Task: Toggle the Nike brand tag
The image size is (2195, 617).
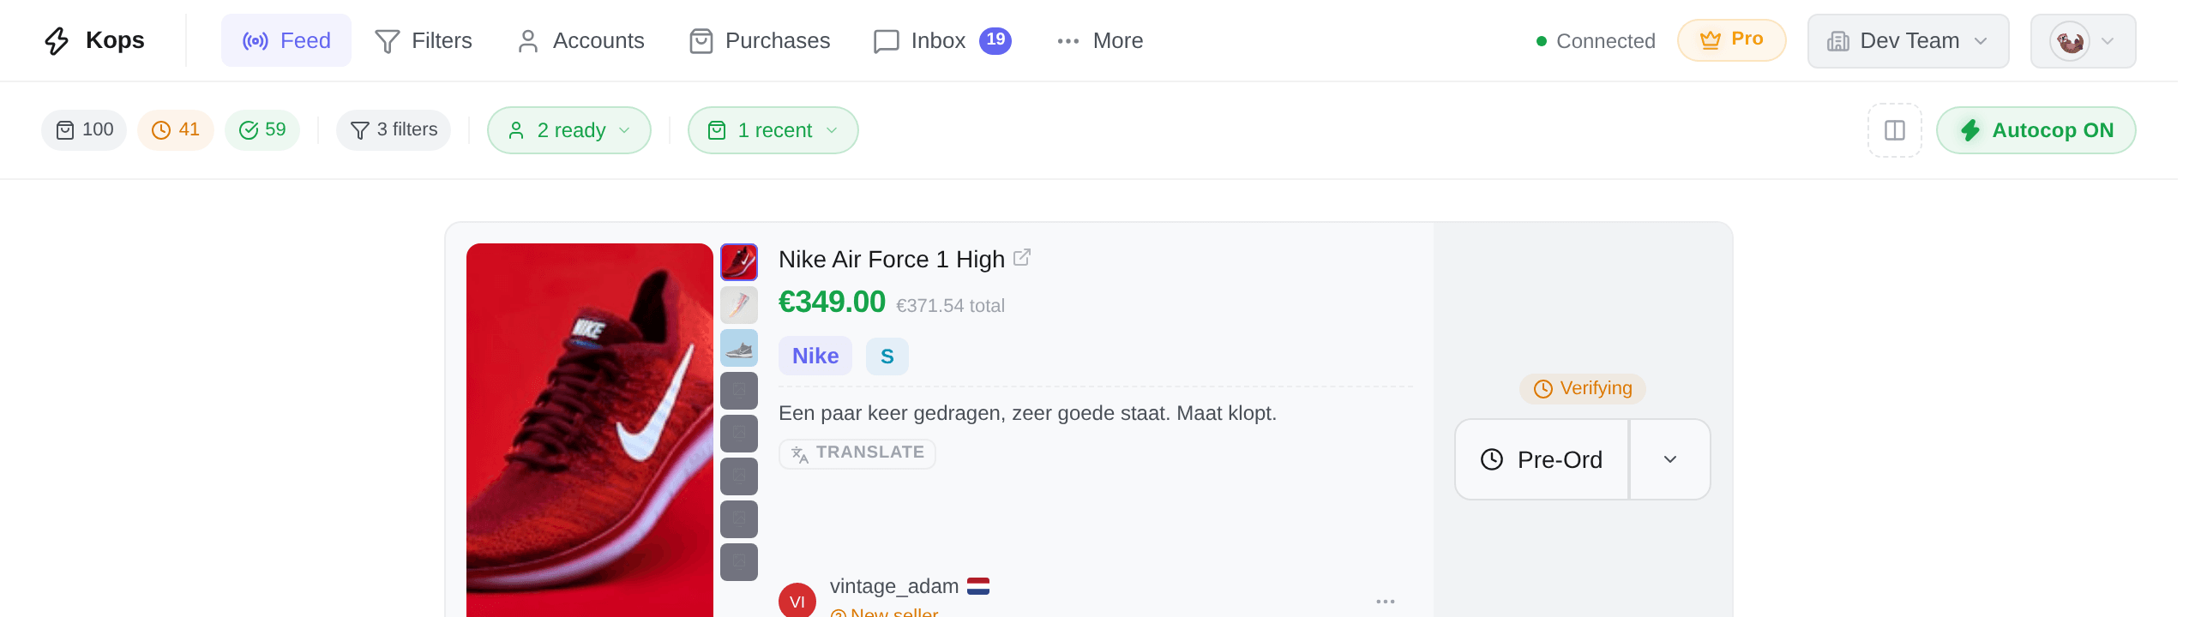Action: [x=815, y=356]
